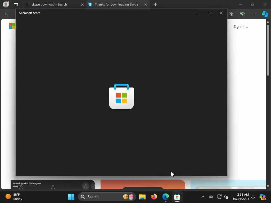This screenshot has width=271, height=203.
Task: Select Microsoft Store taskbar icon
Action: (177, 197)
